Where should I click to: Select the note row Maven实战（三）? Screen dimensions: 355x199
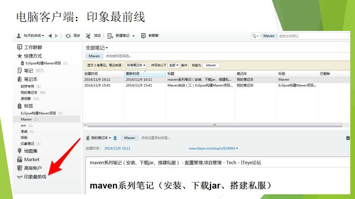[216, 85]
